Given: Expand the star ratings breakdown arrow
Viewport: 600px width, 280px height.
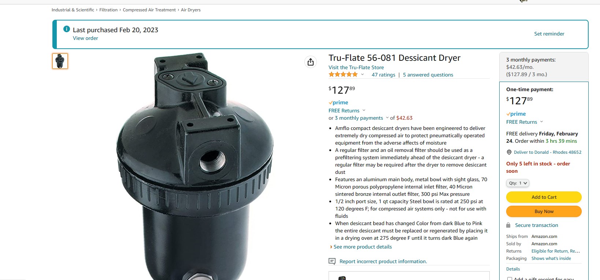Looking at the screenshot, I should click(362, 75).
